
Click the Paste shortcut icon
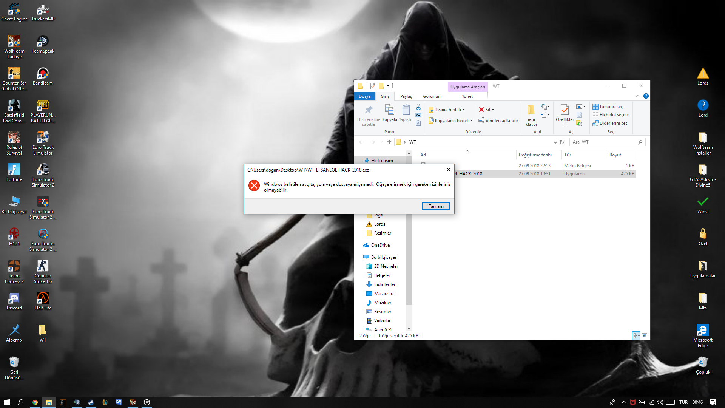point(418,123)
